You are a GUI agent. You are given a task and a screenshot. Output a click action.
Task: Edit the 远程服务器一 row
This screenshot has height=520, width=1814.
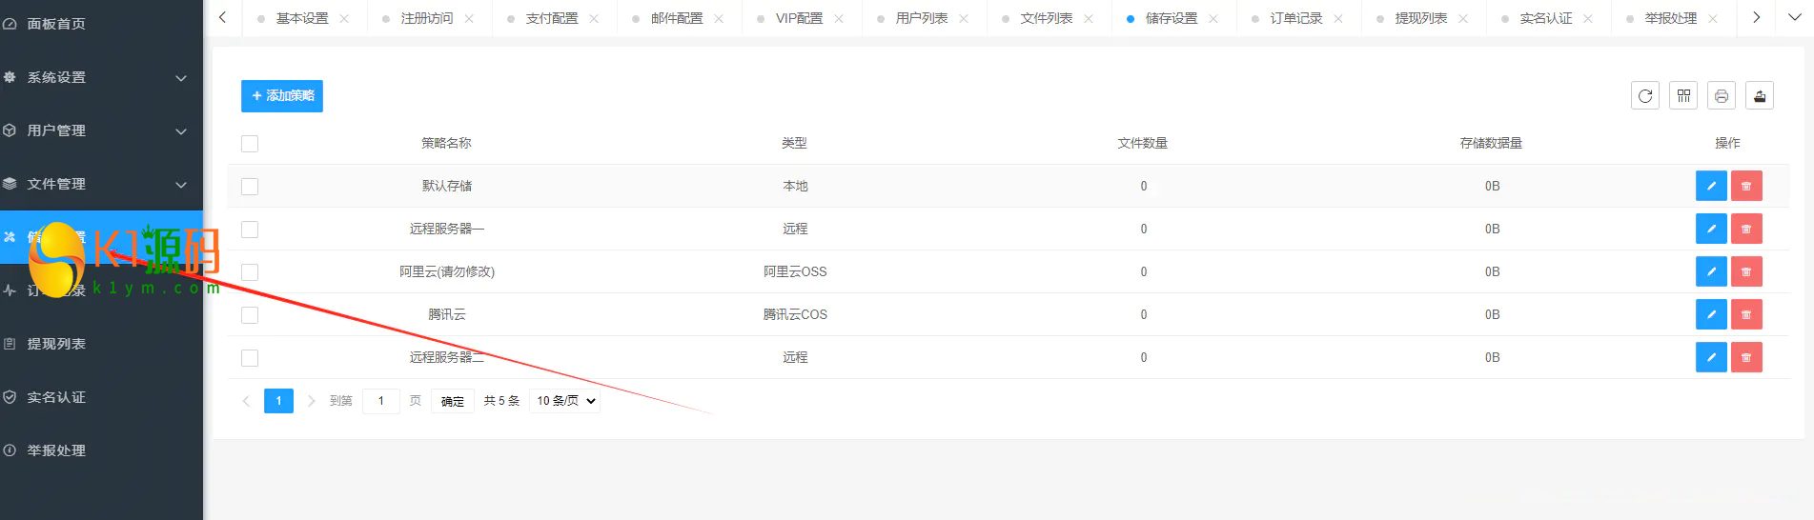(1711, 229)
